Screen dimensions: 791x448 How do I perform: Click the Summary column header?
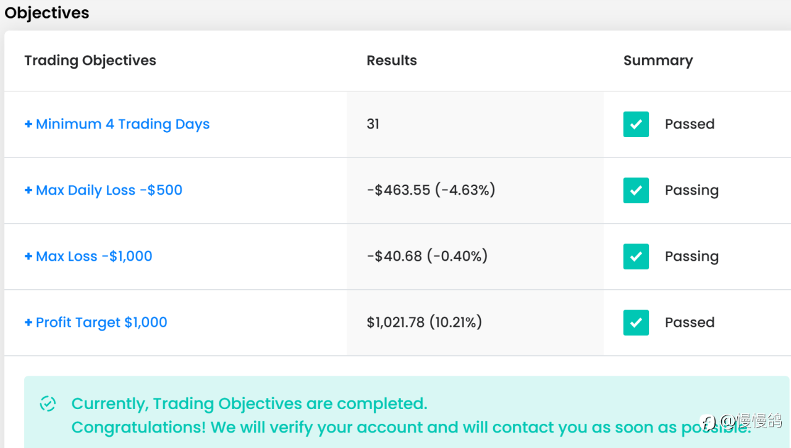658,61
